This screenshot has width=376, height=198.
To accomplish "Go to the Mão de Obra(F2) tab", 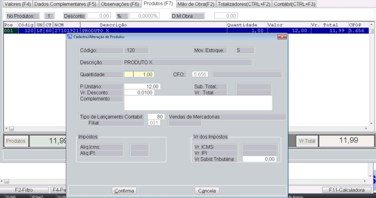I will 196,4.
